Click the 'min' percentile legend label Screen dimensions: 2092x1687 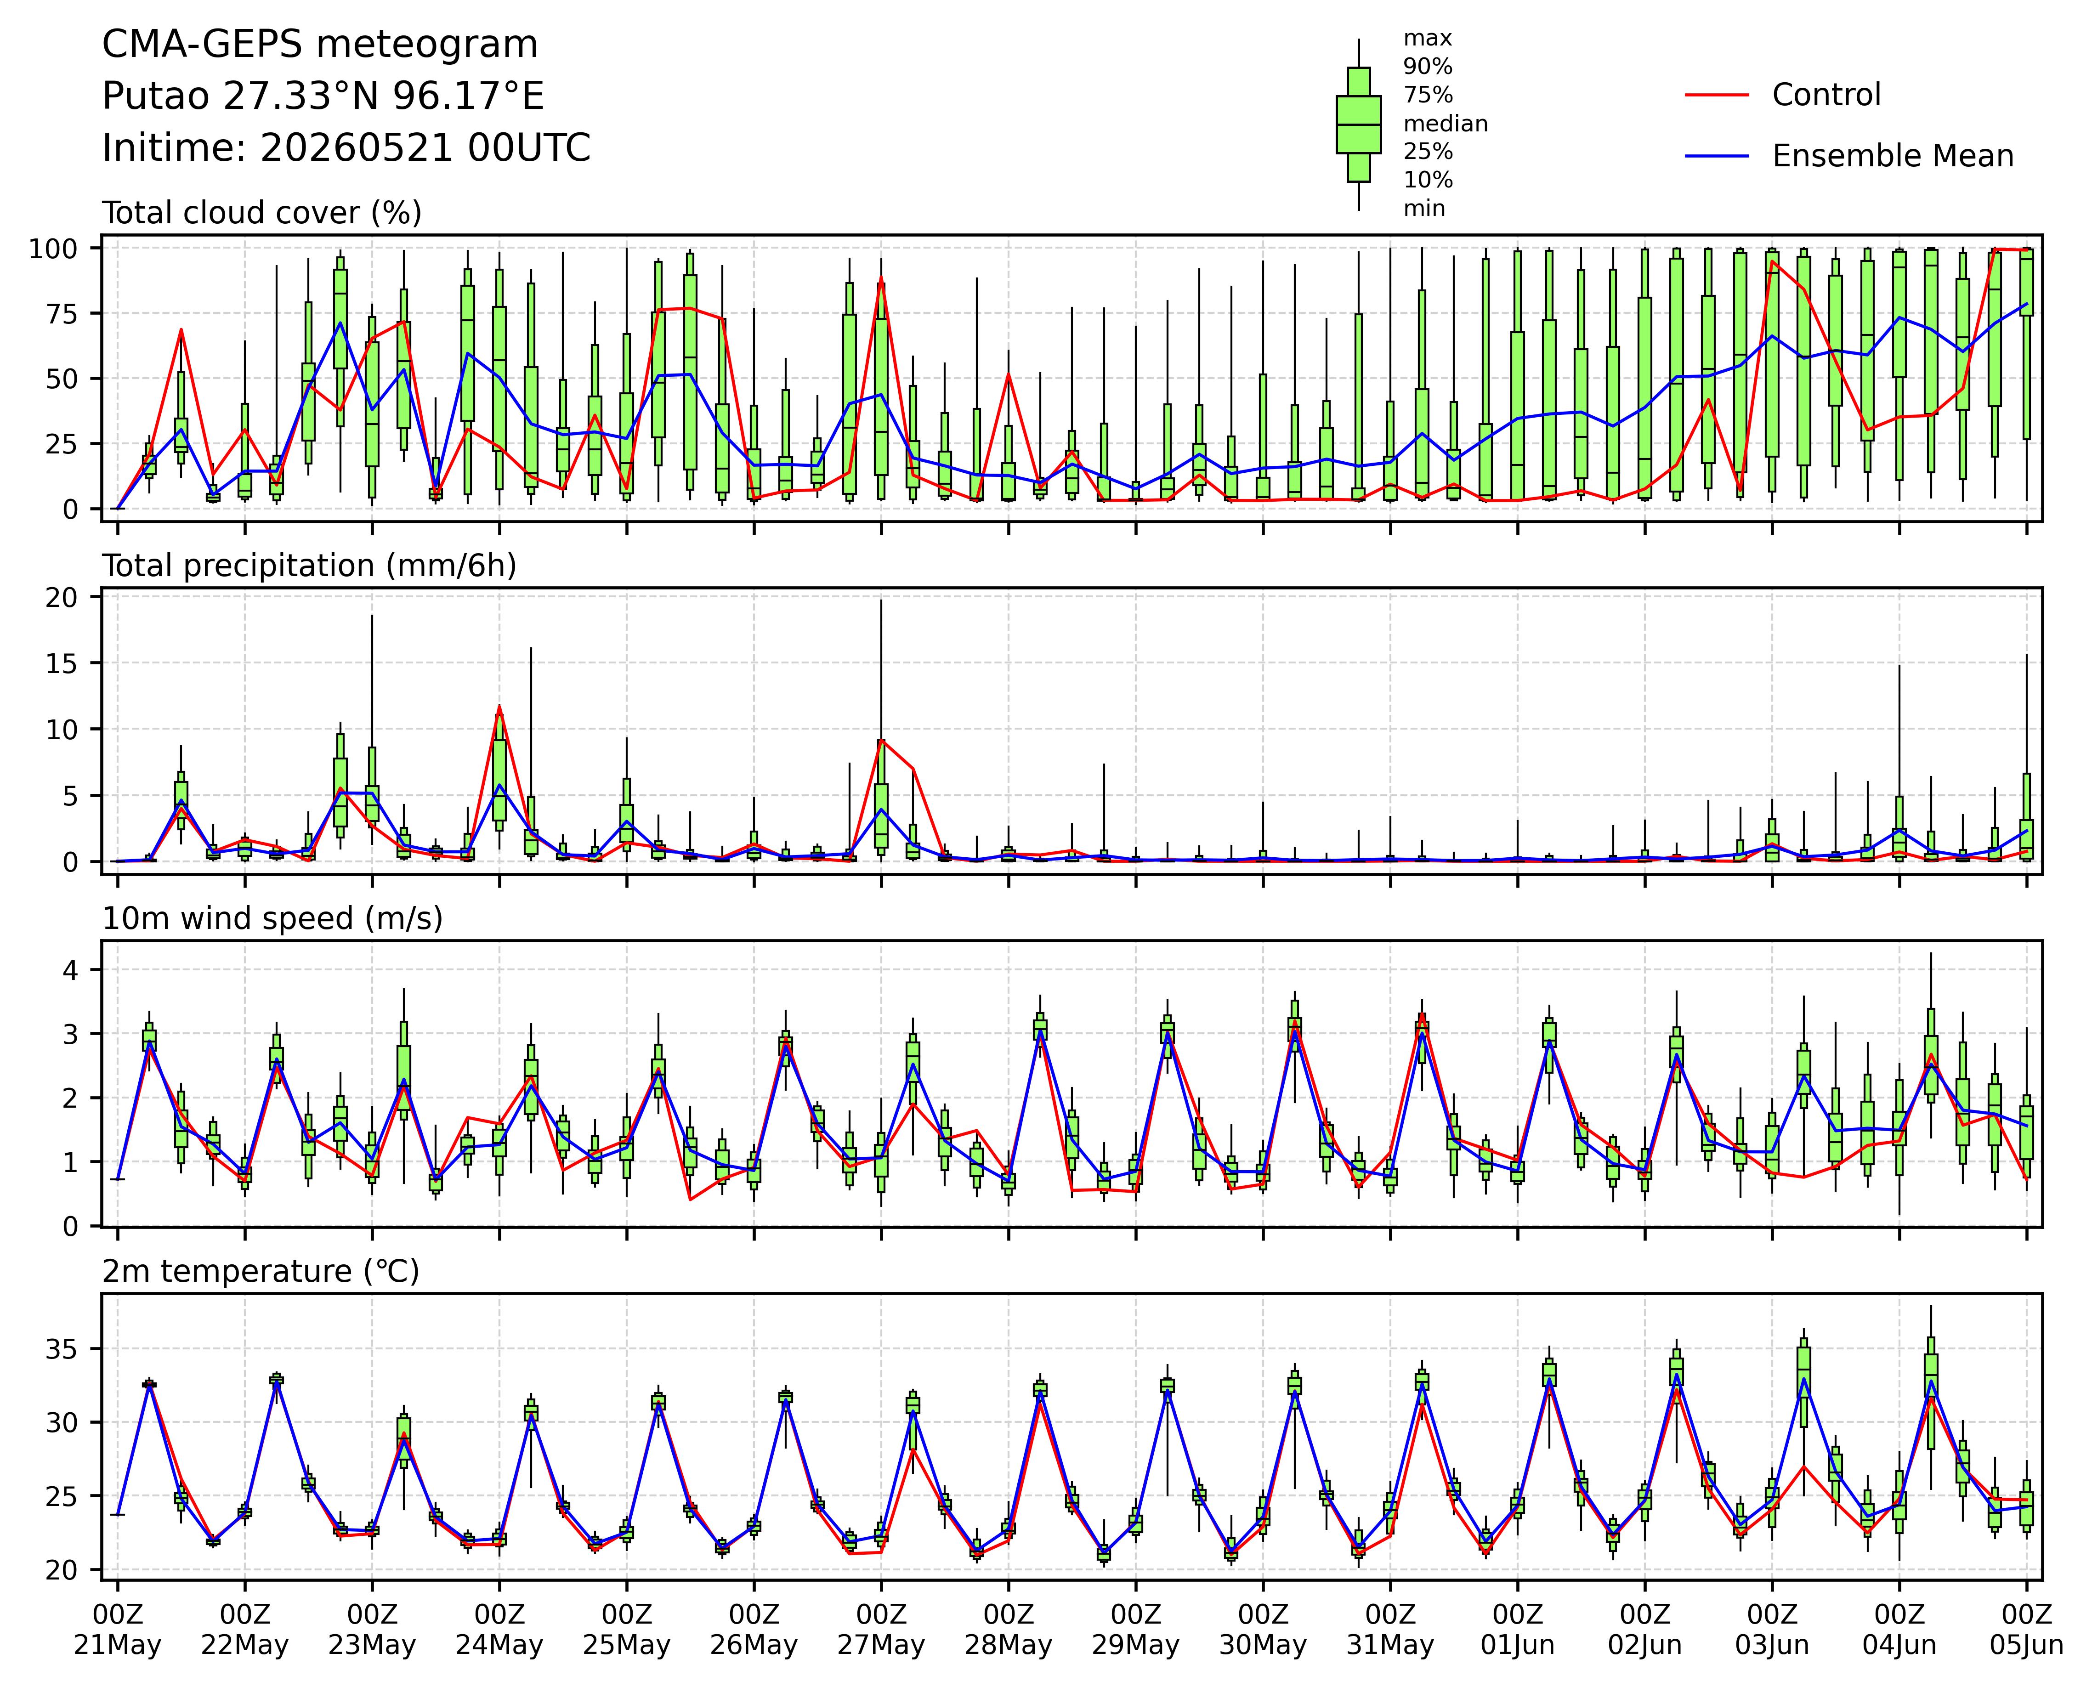tap(1423, 209)
